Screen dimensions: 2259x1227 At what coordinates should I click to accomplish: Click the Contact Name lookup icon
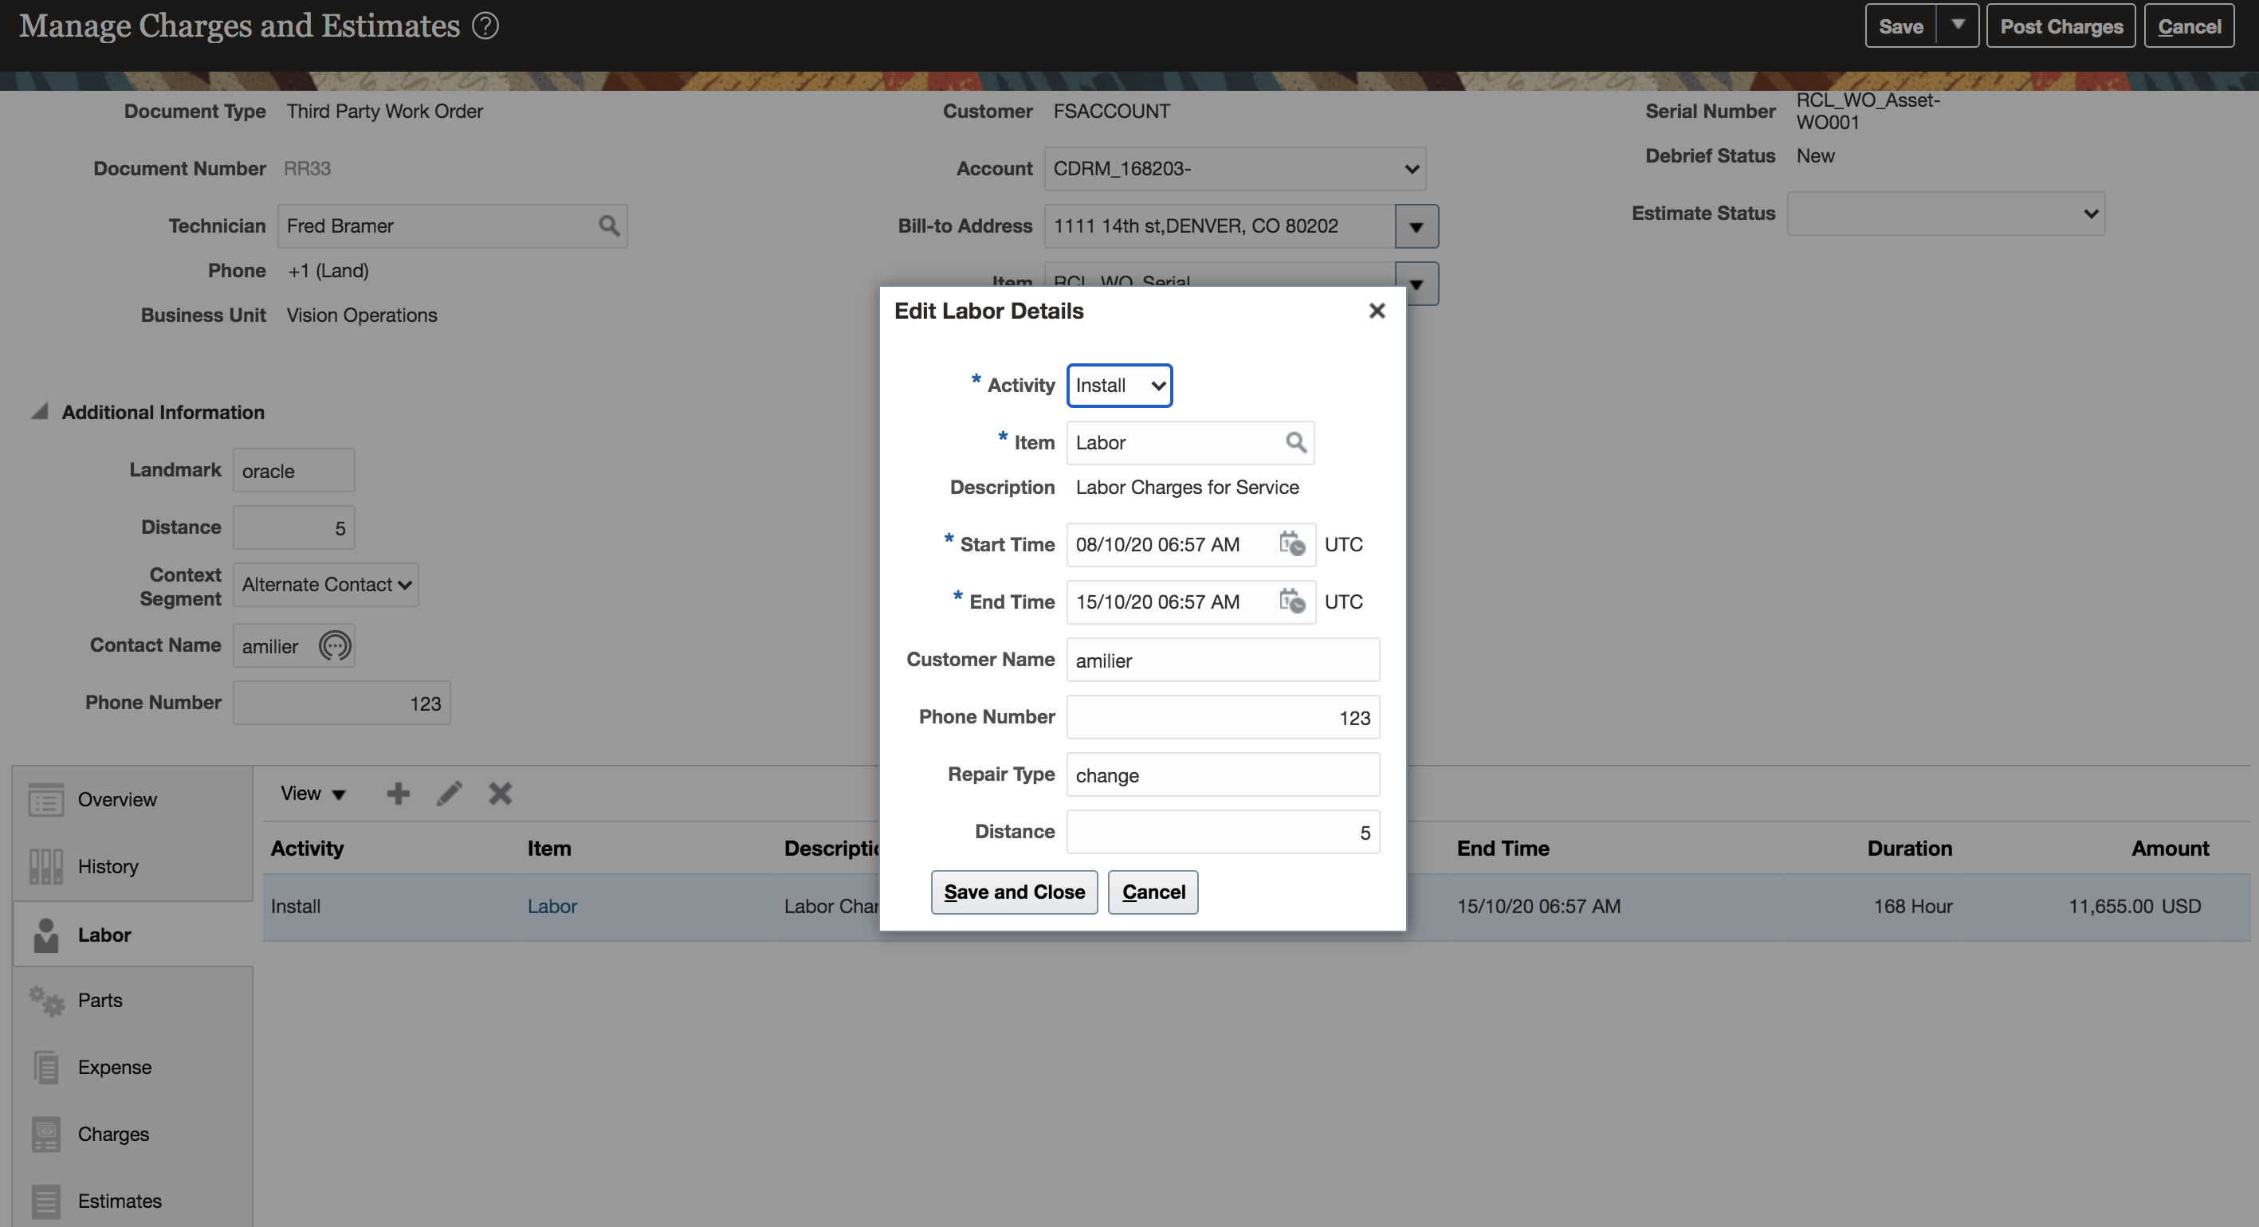pyautogui.click(x=334, y=646)
